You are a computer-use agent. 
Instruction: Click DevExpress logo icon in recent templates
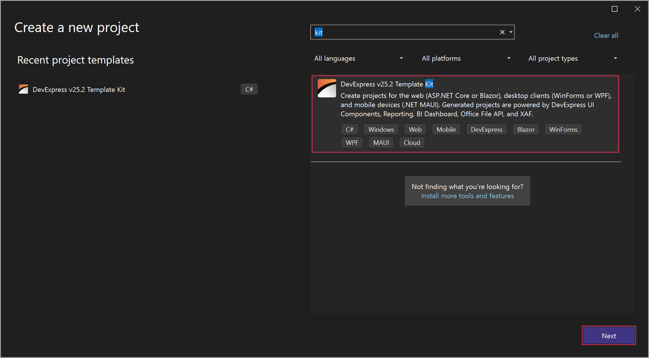tap(23, 89)
